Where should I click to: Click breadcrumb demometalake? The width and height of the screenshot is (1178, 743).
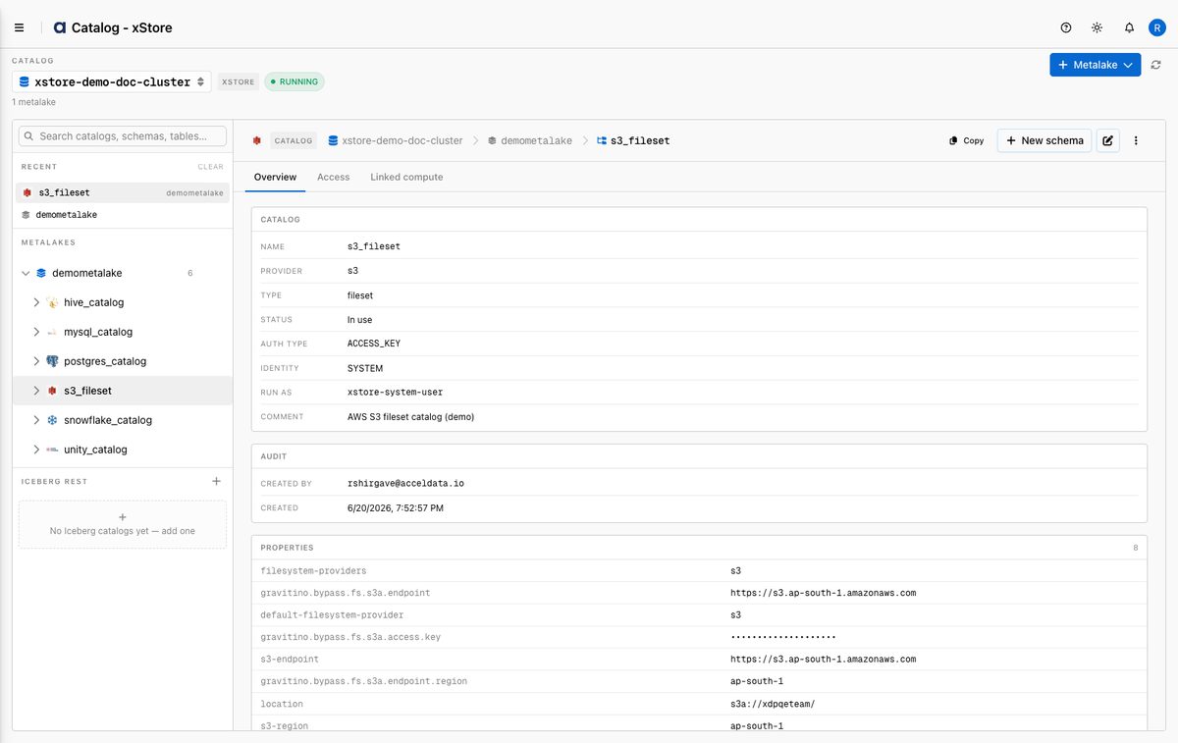(x=529, y=140)
